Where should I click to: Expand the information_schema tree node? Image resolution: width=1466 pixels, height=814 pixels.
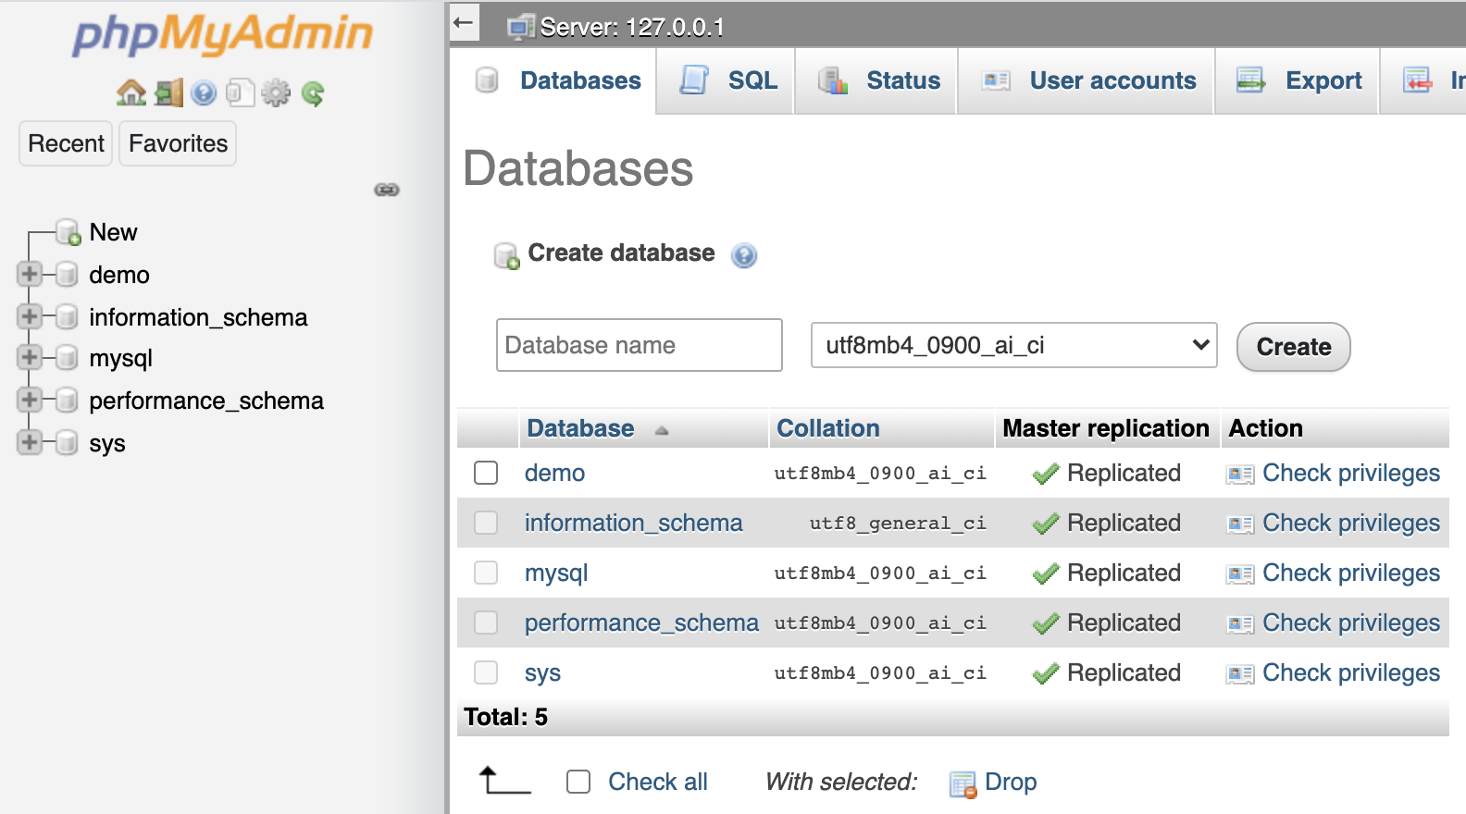click(x=30, y=316)
